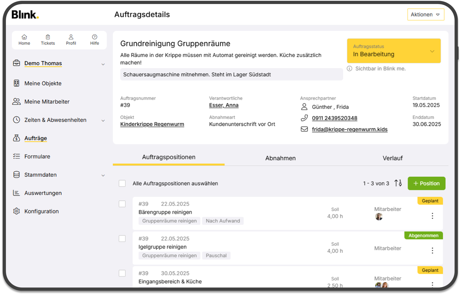Image resolution: width=461 pixels, height=295 pixels.
Task: Open the Home icon in top navigation
Action: [x=24, y=37]
